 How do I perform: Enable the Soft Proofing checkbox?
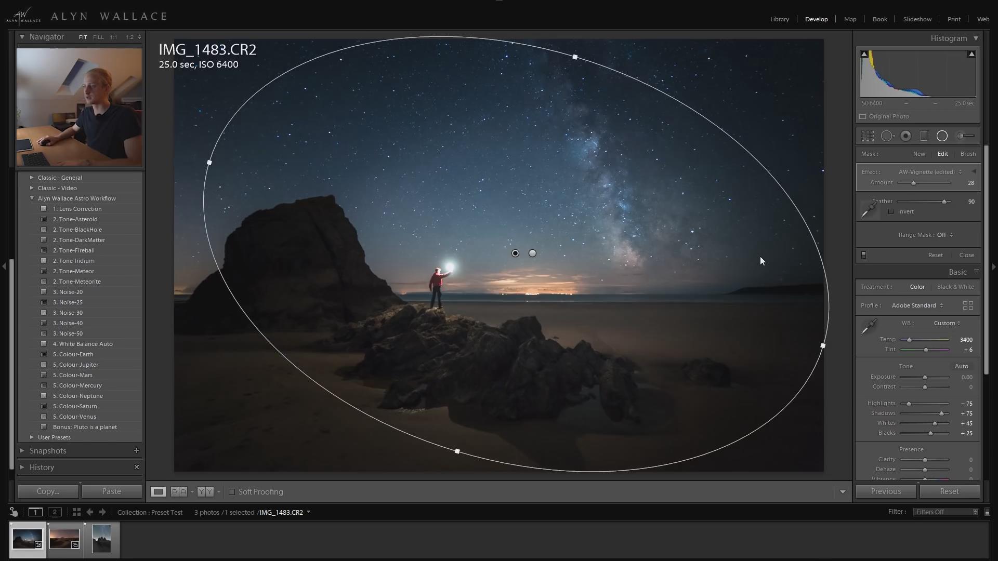(x=232, y=492)
